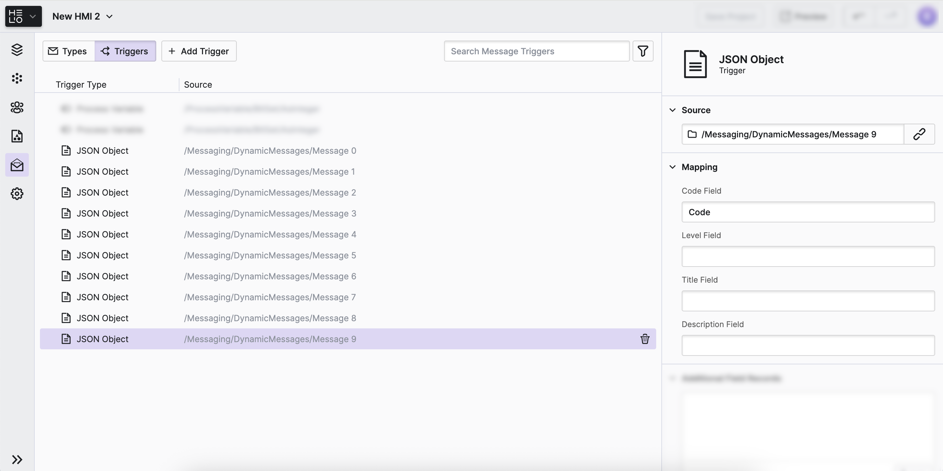
Task: Select the Message 4 JSON Object row
Action: [270, 235]
